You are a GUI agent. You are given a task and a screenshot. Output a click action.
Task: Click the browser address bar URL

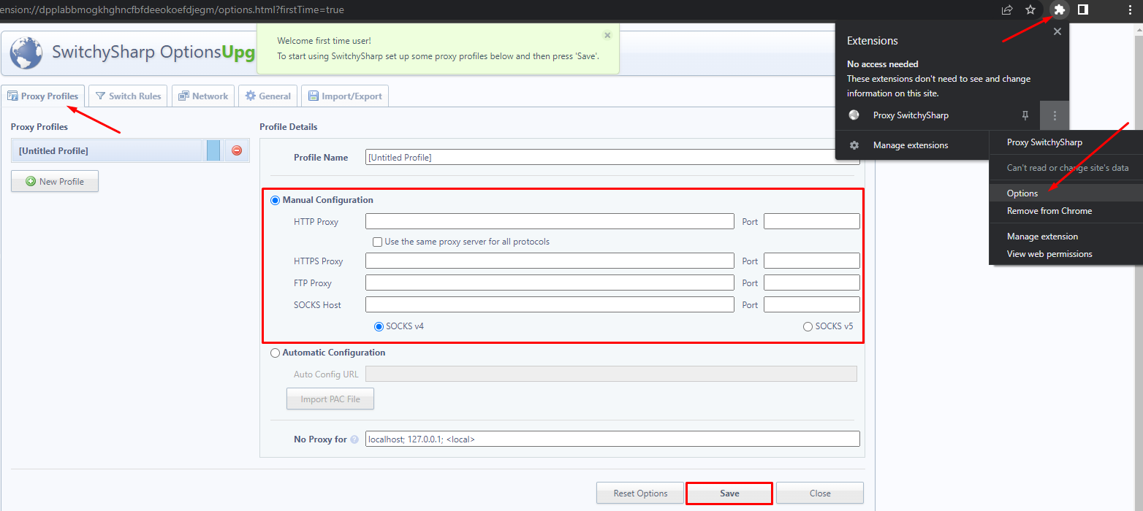172,10
